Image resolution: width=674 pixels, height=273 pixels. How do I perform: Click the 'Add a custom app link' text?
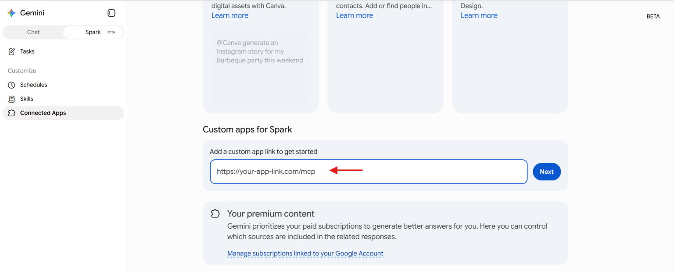(x=263, y=151)
